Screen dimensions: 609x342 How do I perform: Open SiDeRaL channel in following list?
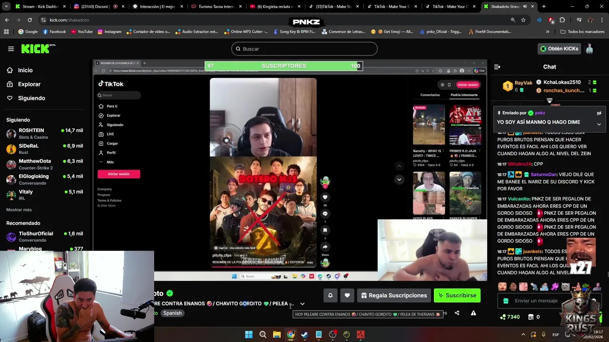click(x=45, y=149)
